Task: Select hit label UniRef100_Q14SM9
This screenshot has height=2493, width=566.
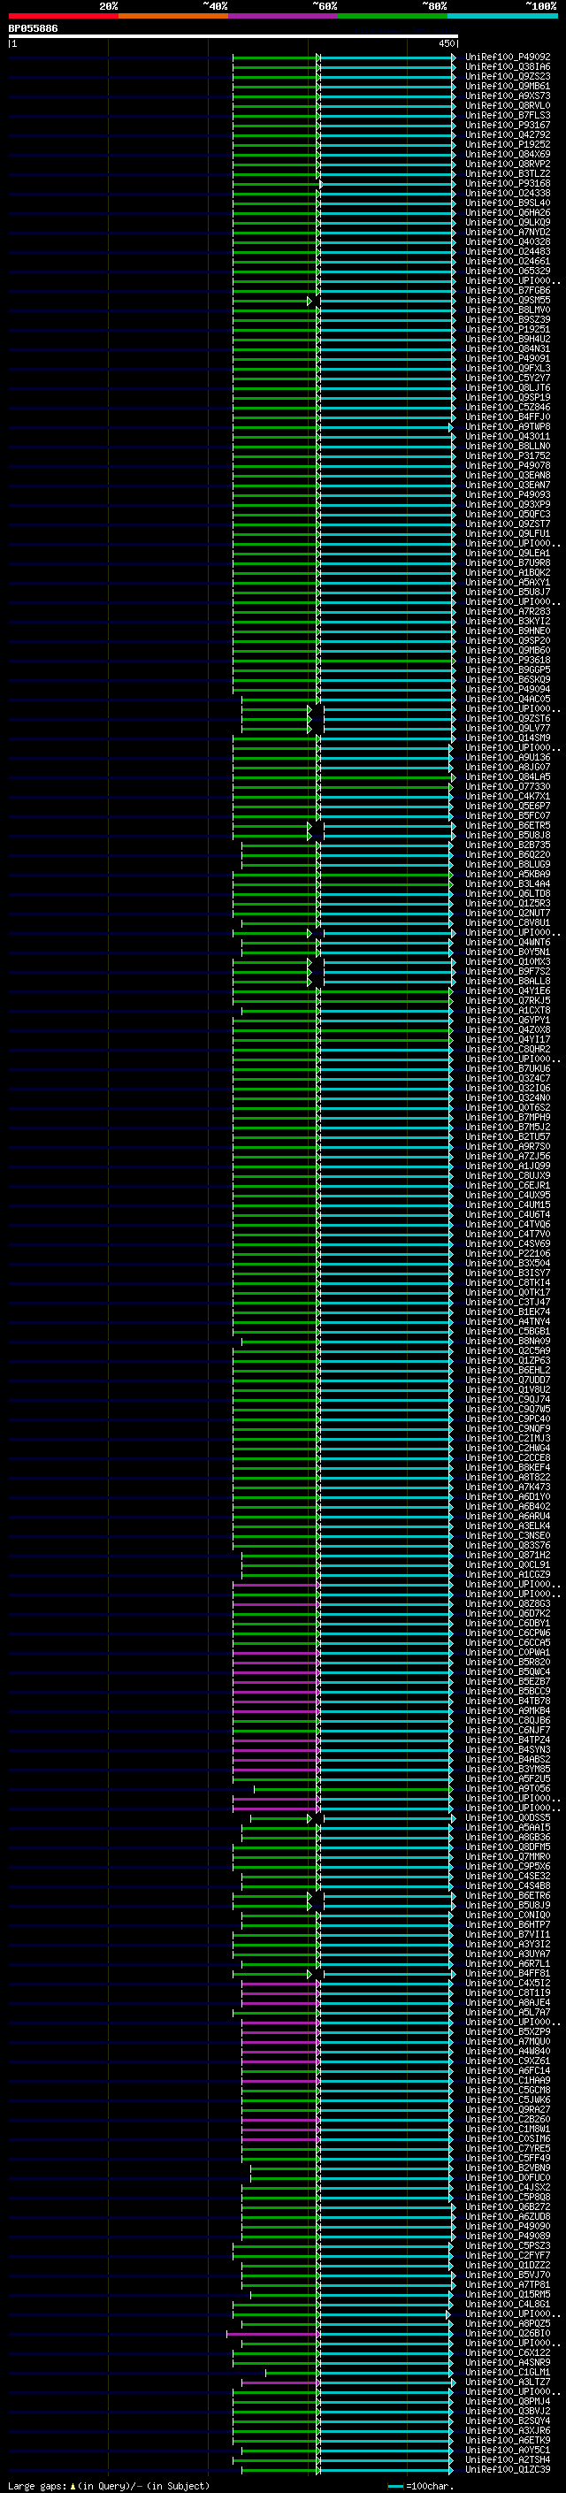Action: tap(508, 738)
